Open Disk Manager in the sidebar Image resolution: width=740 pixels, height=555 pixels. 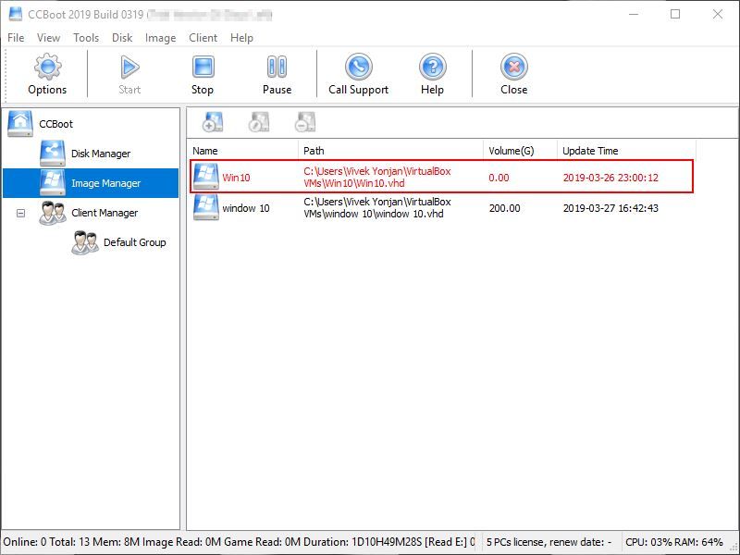pyautogui.click(x=101, y=154)
